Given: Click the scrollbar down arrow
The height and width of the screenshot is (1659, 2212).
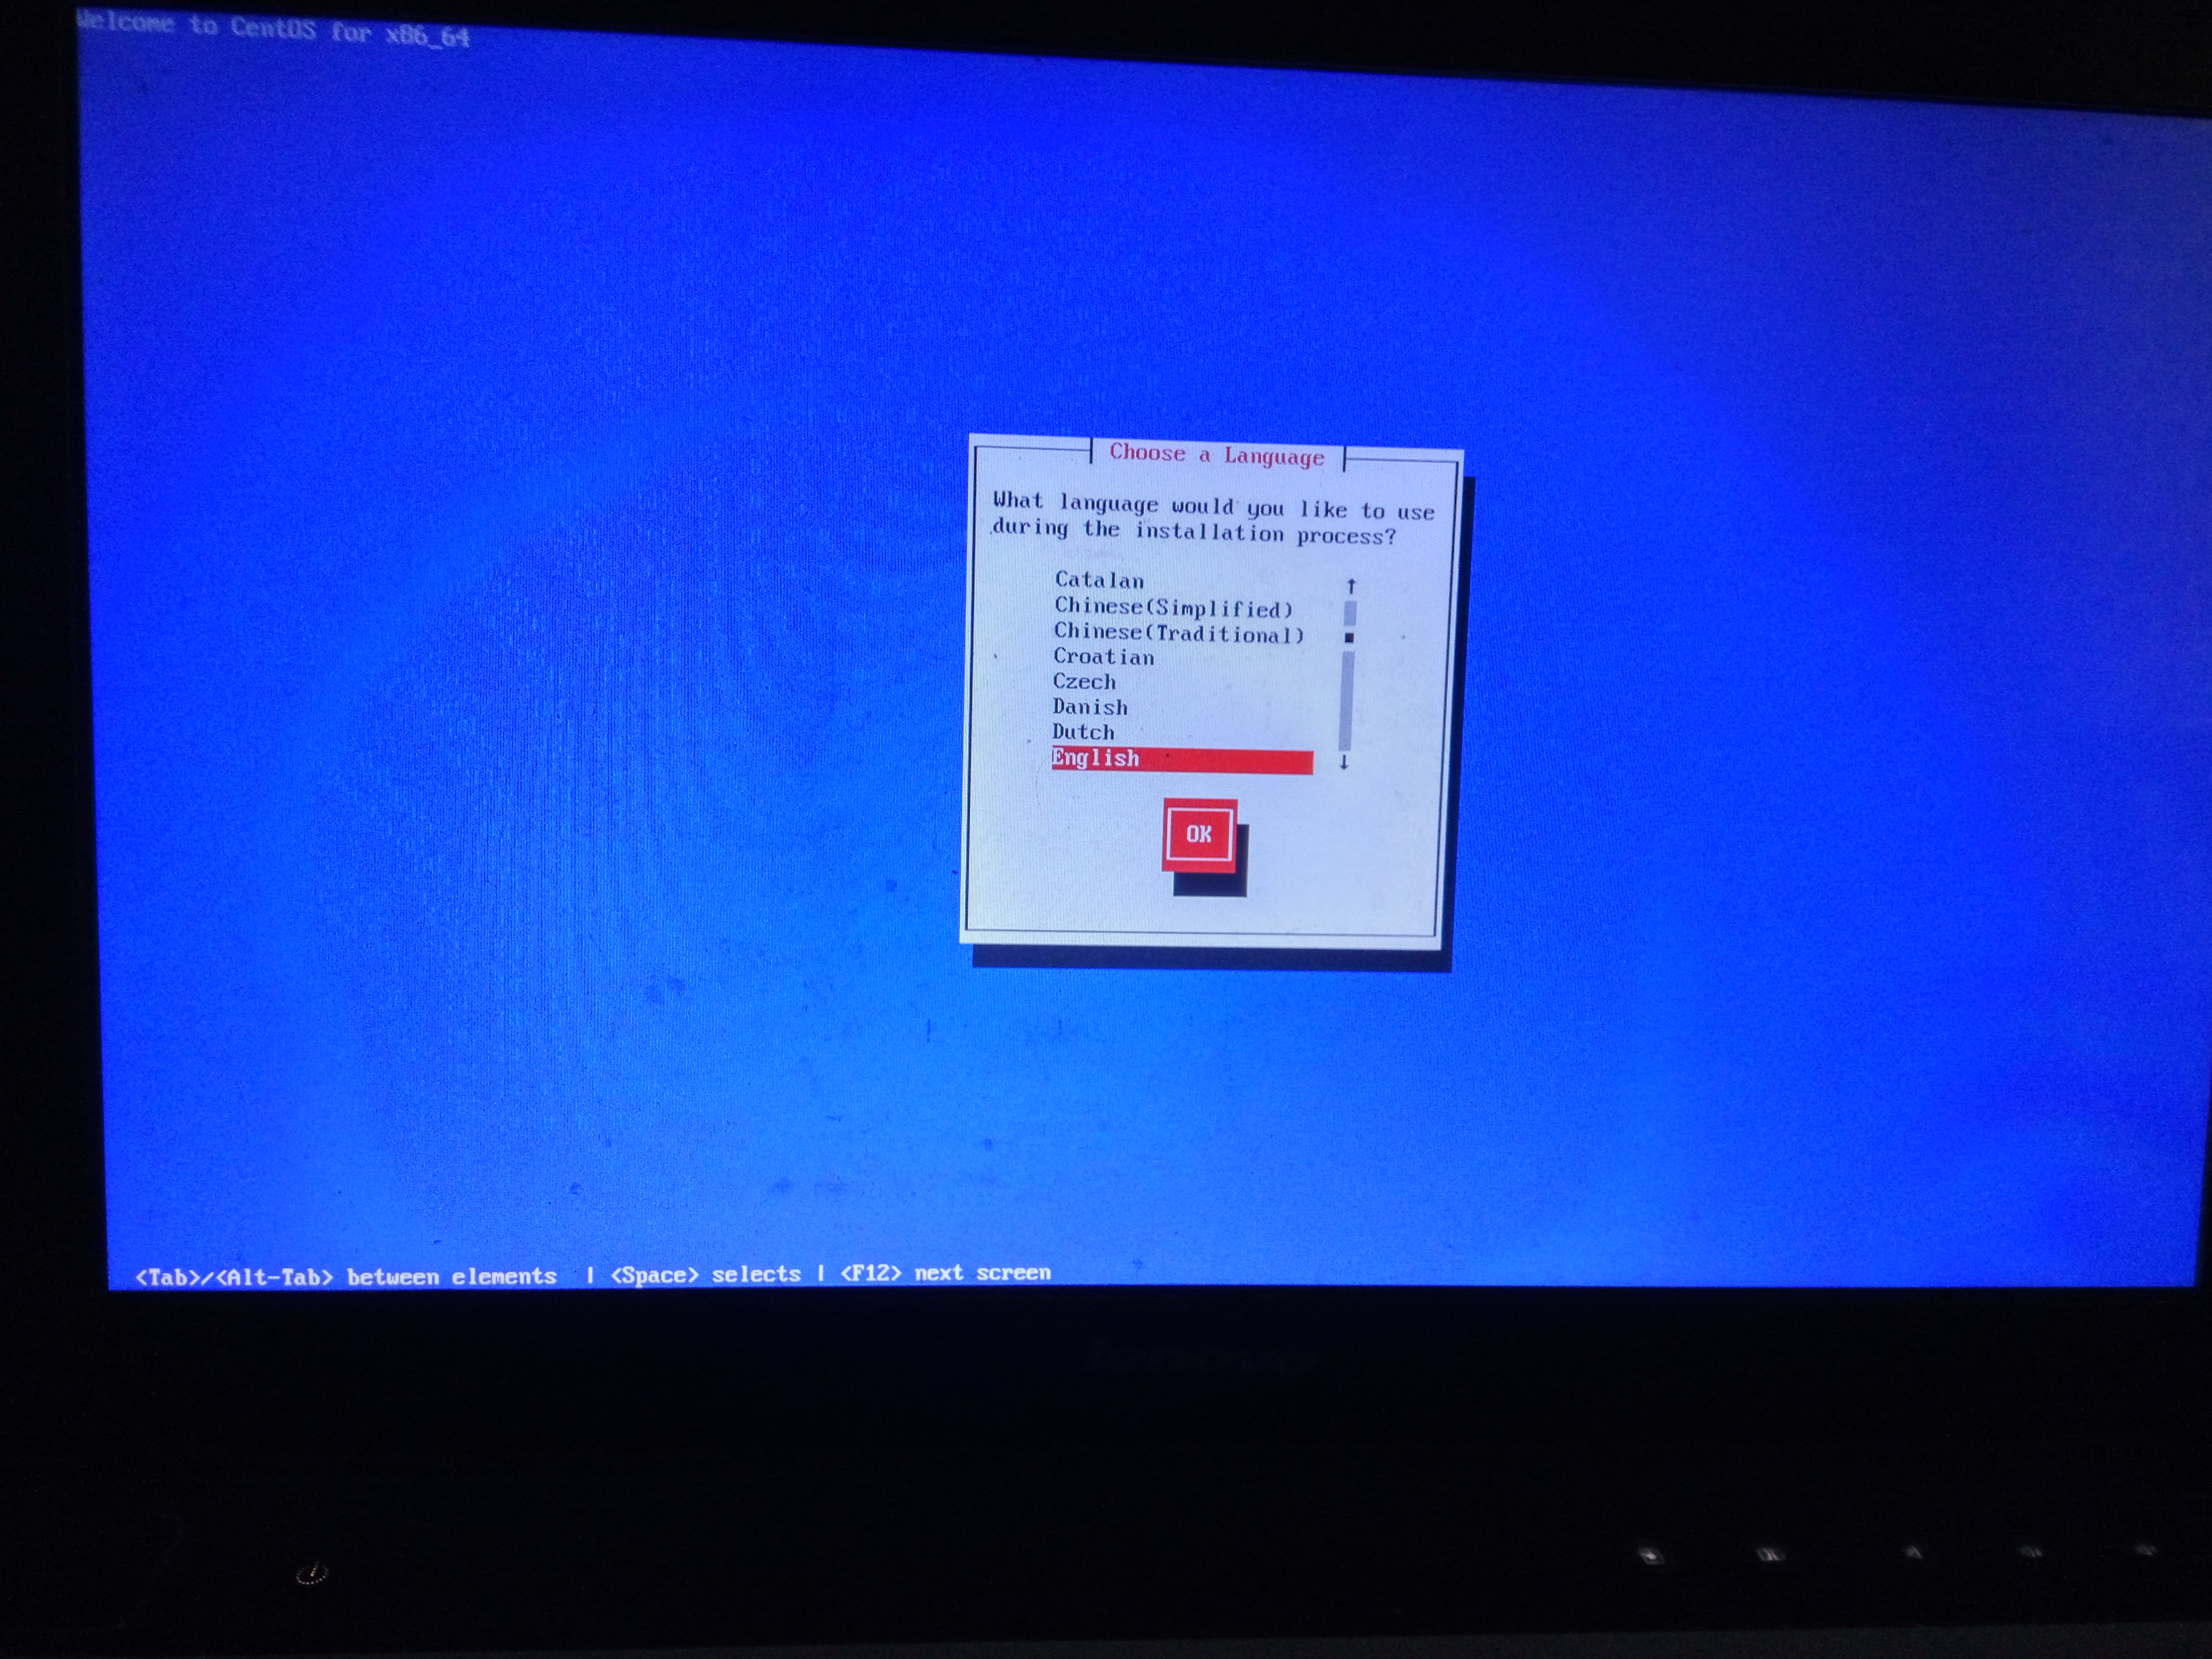Looking at the screenshot, I should pos(1344,762).
